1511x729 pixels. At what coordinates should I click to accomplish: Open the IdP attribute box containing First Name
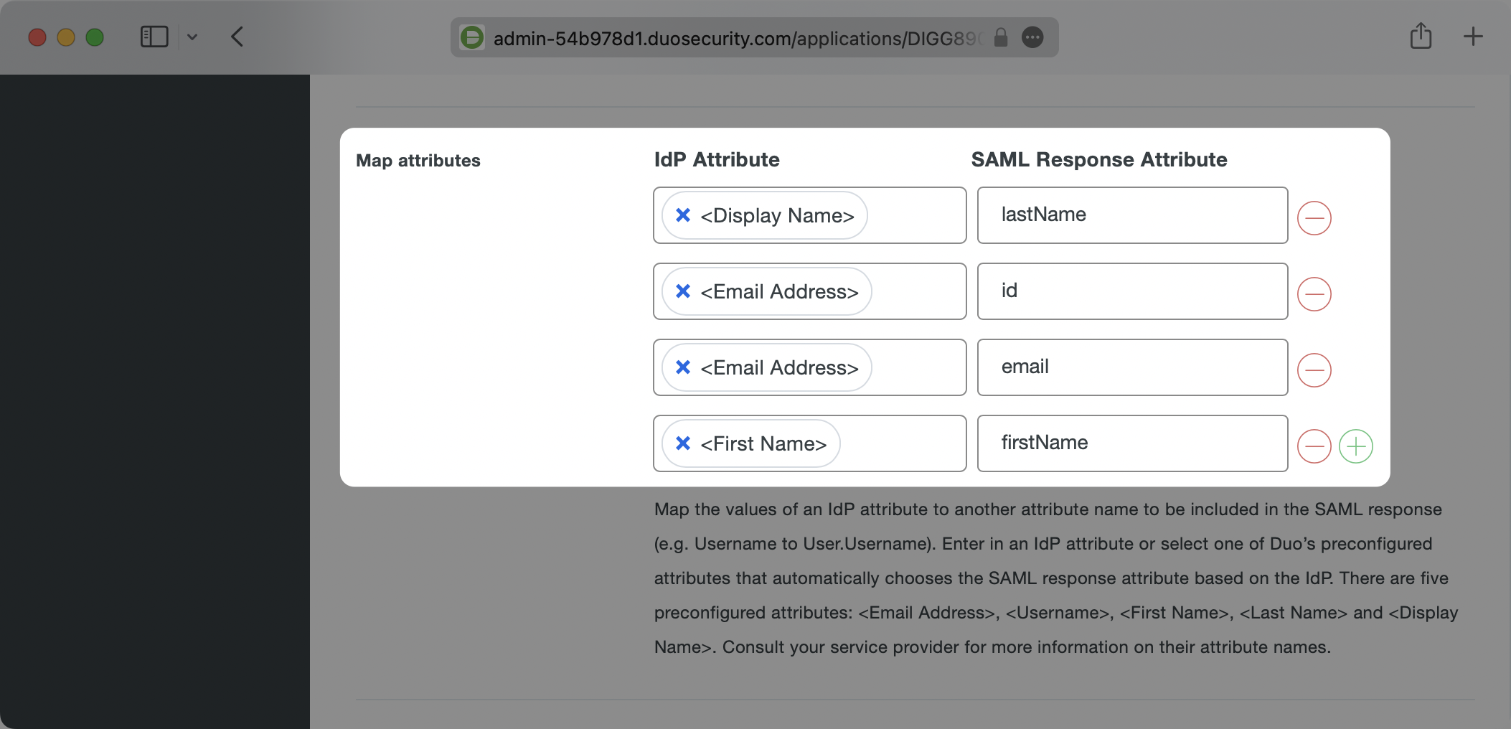point(901,443)
